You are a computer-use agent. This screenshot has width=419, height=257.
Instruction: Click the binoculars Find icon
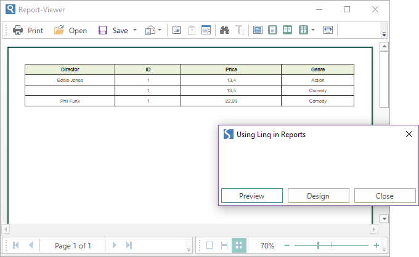pyautogui.click(x=224, y=30)
